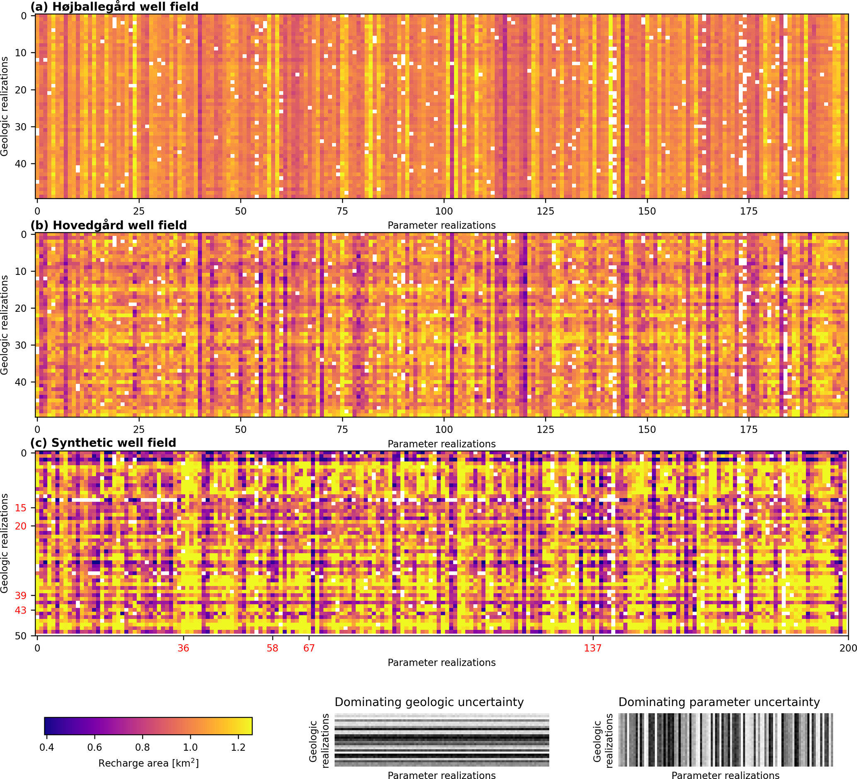Screen dimensions: 857x779
Task: Click the 1.2 colorbar tick label
Action: tap(238, 747)
